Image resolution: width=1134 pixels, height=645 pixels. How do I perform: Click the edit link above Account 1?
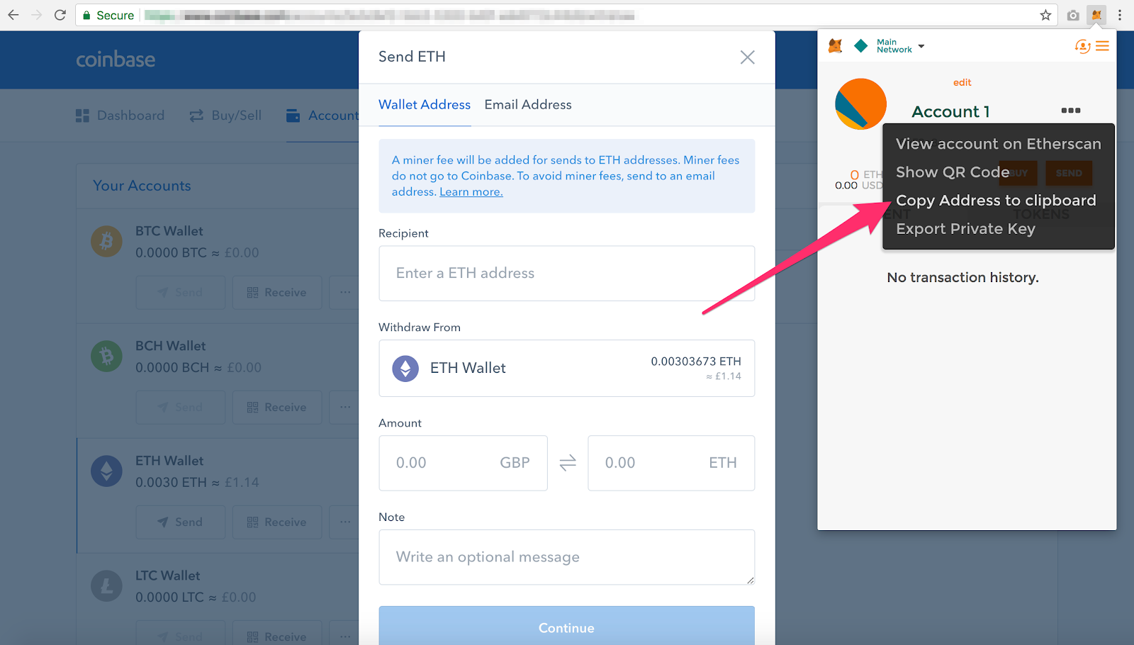(962, 82)
